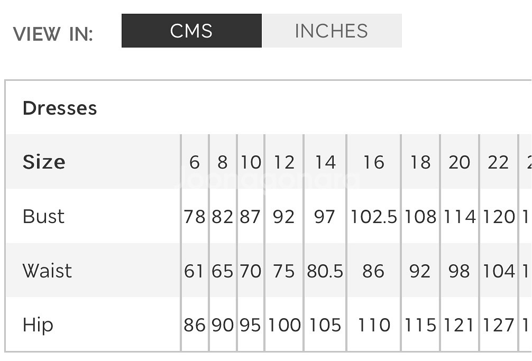532x361 pixels.
Task: Select size 22 column header
Action: 498,162
